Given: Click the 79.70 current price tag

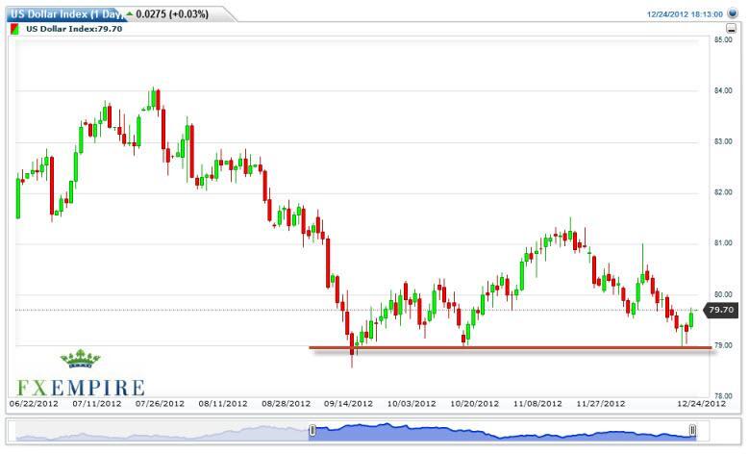Looking at the screenshot, I should tap(721, 310).
